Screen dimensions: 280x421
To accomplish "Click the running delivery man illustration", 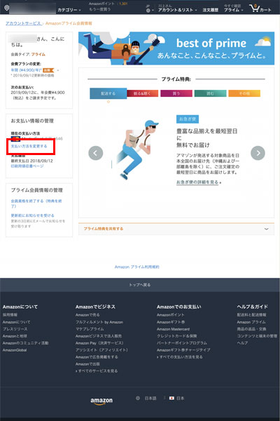I will click(x=137, y=149).
